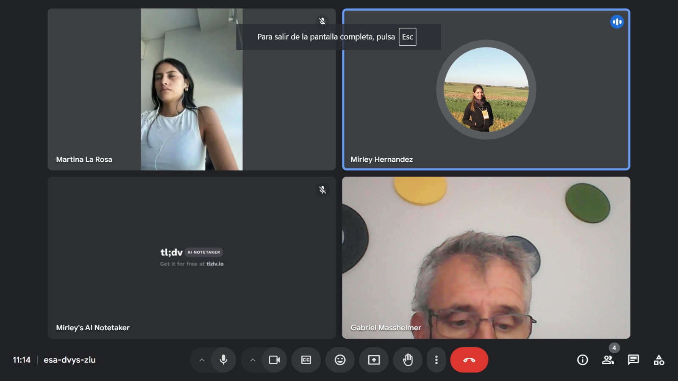Click Mirley Hernandez's profile picture
Image resolution: width=678 pixels, height=381 pixels.
pyautogui.click(x=486, y=90)
